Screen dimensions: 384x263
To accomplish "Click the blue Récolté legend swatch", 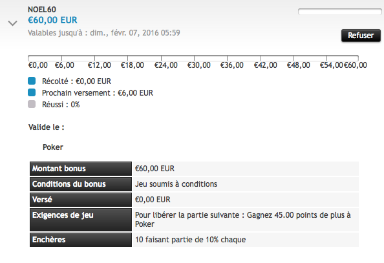I will pos(32,81).
